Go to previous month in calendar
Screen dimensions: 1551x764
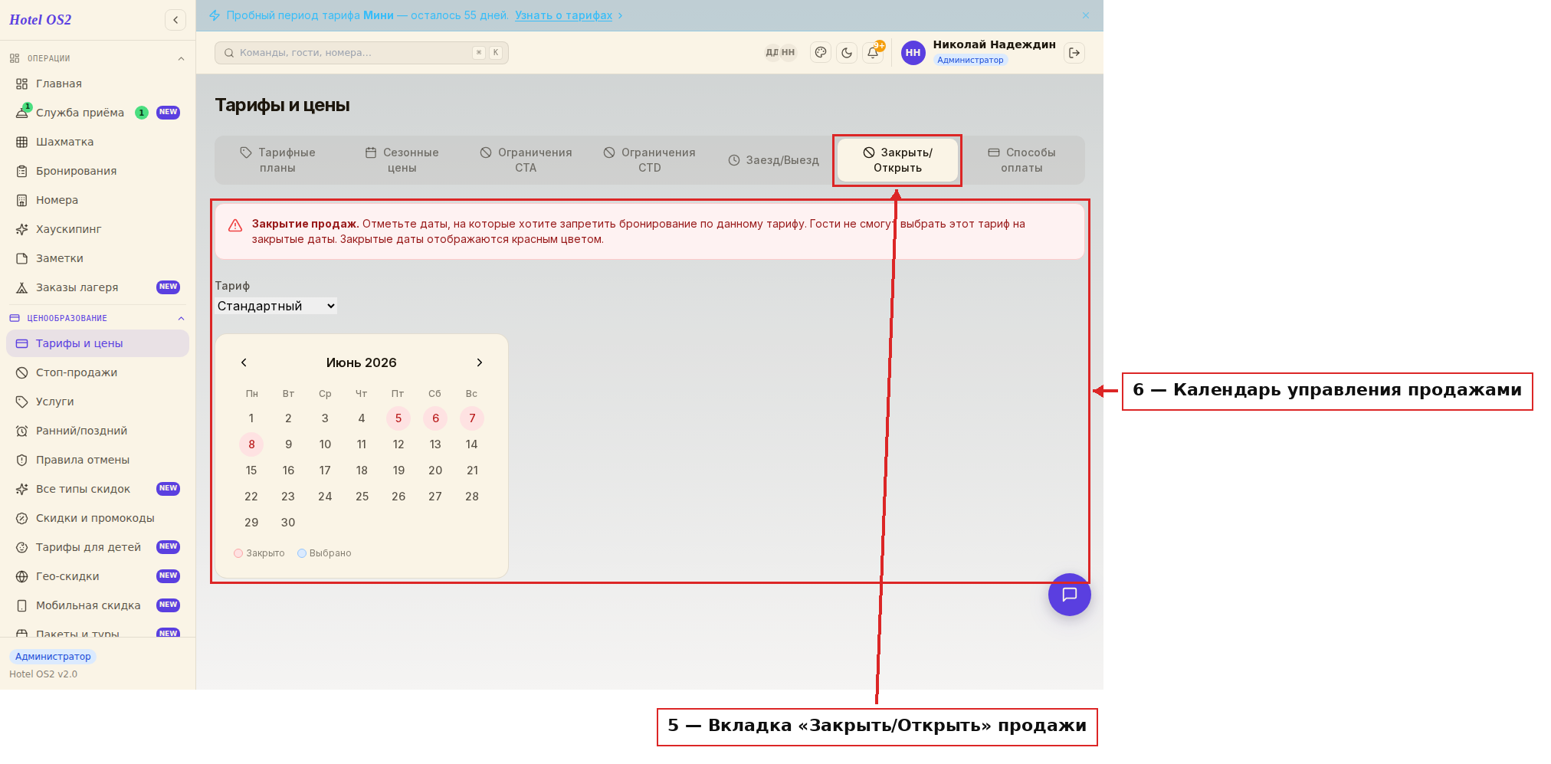(244, 362)
